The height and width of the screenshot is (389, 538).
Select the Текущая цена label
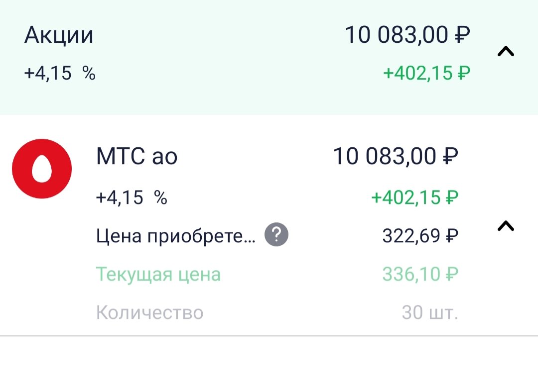point(158,275)
